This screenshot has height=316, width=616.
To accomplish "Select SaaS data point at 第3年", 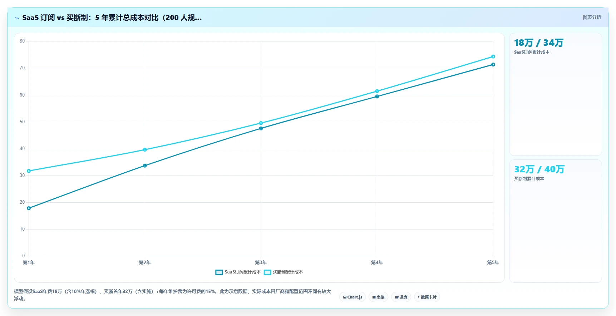I will [x=261, y=128].
